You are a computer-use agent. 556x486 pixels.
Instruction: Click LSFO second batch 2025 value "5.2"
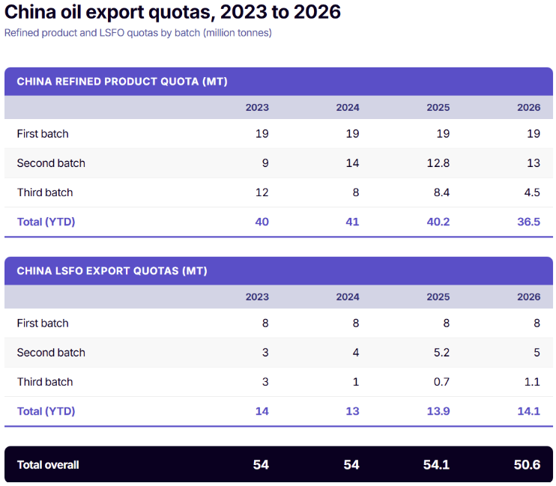click(441, 353)
